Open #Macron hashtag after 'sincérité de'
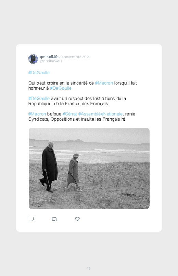This screenshot has width=178, height=276. click(x=104, y=83)
